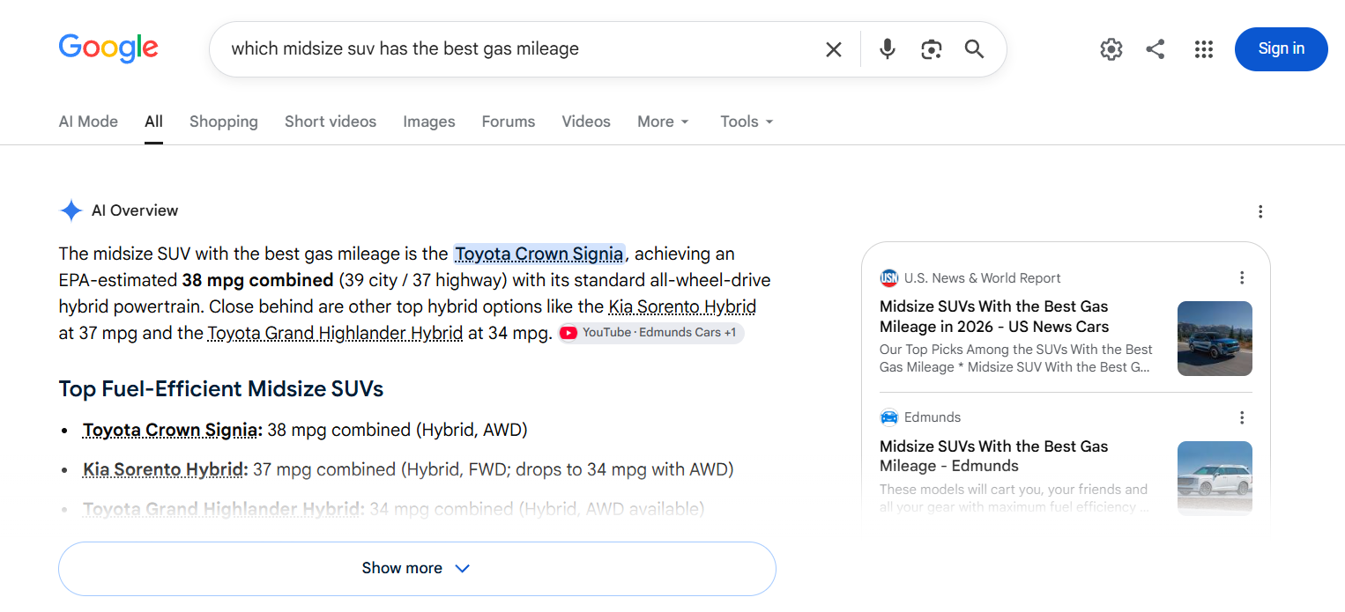
Task: Click the share icon in the header
Action: pos(1156,49)
